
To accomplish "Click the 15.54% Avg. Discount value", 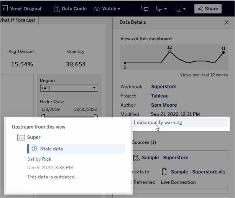I will coord(22,64).
